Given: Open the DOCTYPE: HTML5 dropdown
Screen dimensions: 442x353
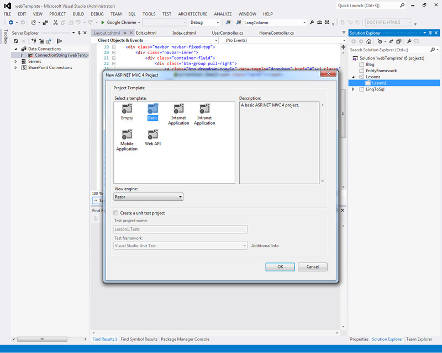Looking at the screenshot, I should click(388, 22).
